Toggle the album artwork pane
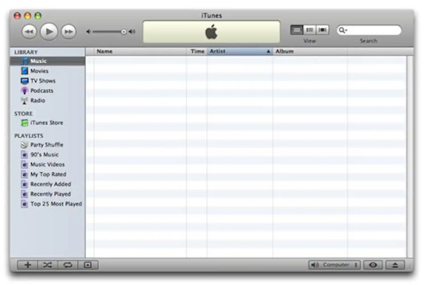This screenshot has height=285, width=425. tap(88, 265)
